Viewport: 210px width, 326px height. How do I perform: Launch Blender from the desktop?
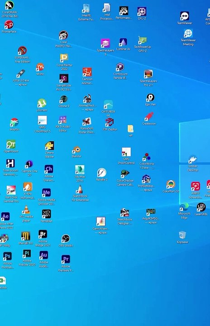coord(76,150)
